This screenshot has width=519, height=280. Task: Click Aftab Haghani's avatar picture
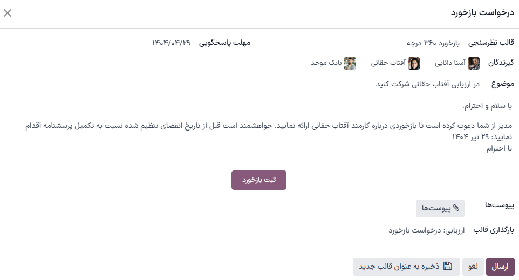[414, 63]
